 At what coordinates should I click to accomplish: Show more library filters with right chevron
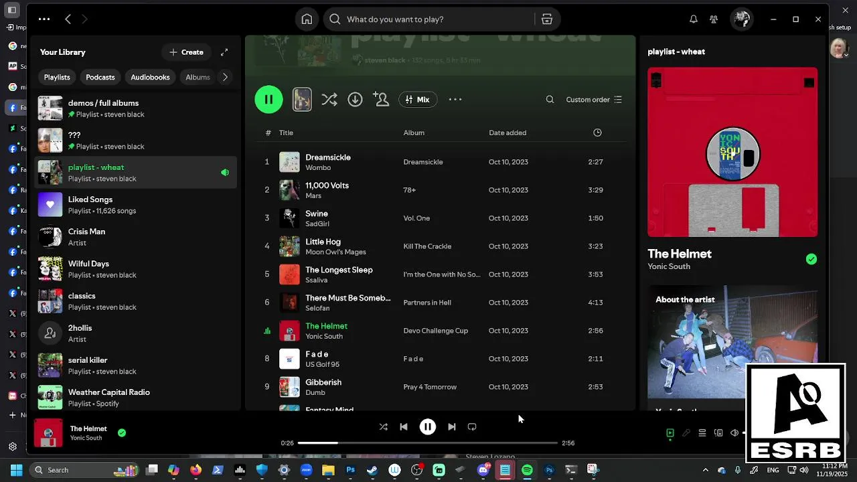[x=225, y=77]
